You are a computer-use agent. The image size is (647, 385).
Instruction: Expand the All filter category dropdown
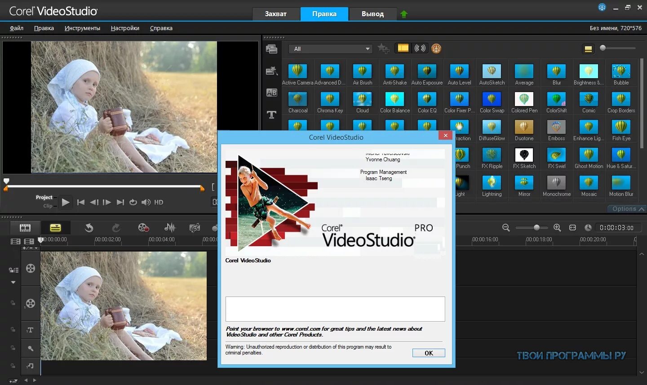[x=331, y=49]
